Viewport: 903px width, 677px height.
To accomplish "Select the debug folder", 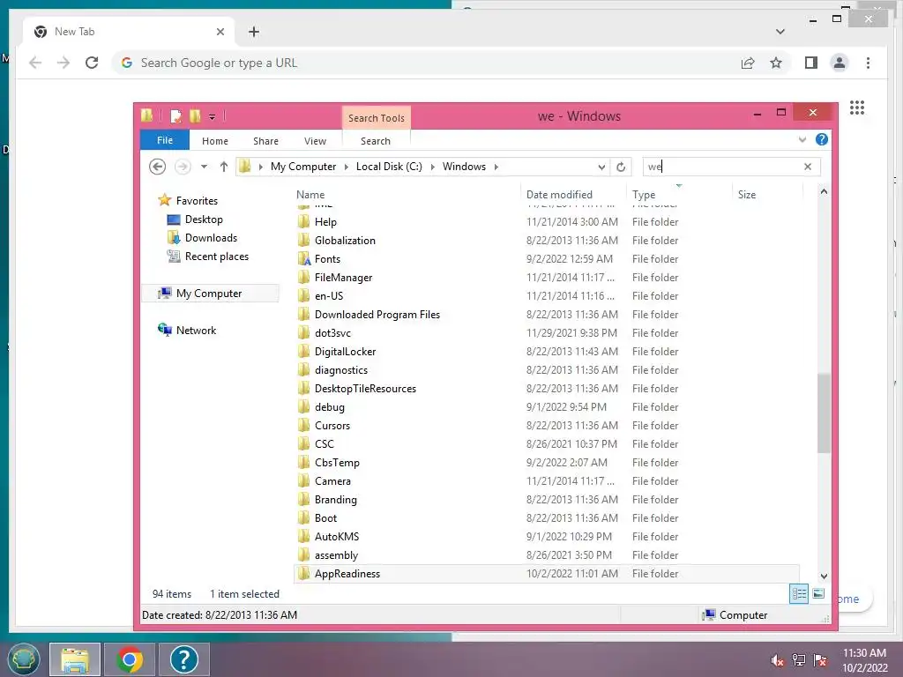I will pos(330,407).
